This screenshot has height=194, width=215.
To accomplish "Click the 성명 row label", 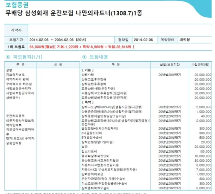I will click(9, 70).
